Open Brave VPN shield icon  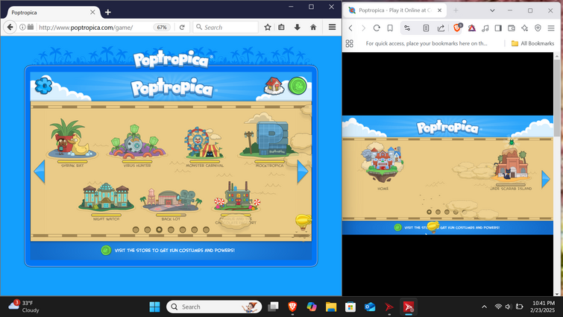[x=538, y=28]
